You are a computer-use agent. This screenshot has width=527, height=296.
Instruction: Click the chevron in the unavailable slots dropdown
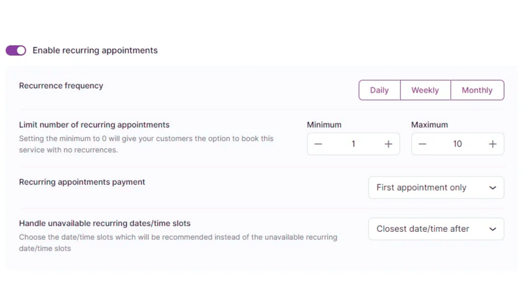pyautogui.click(x=493, y=229)
